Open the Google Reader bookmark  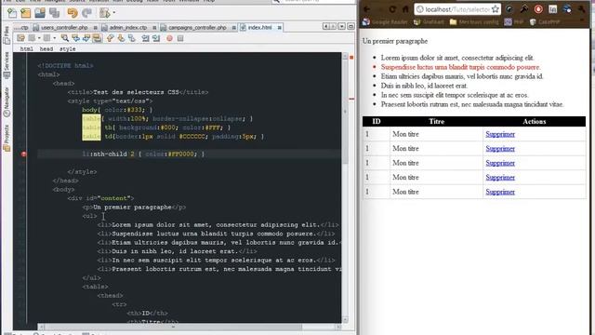pos(385,22)
